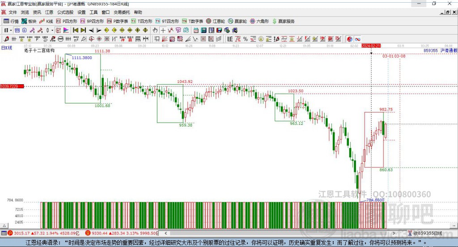The image size is (458, 247).
Task: Click the gradient triangle chart icon
Action: coord(66,30)
